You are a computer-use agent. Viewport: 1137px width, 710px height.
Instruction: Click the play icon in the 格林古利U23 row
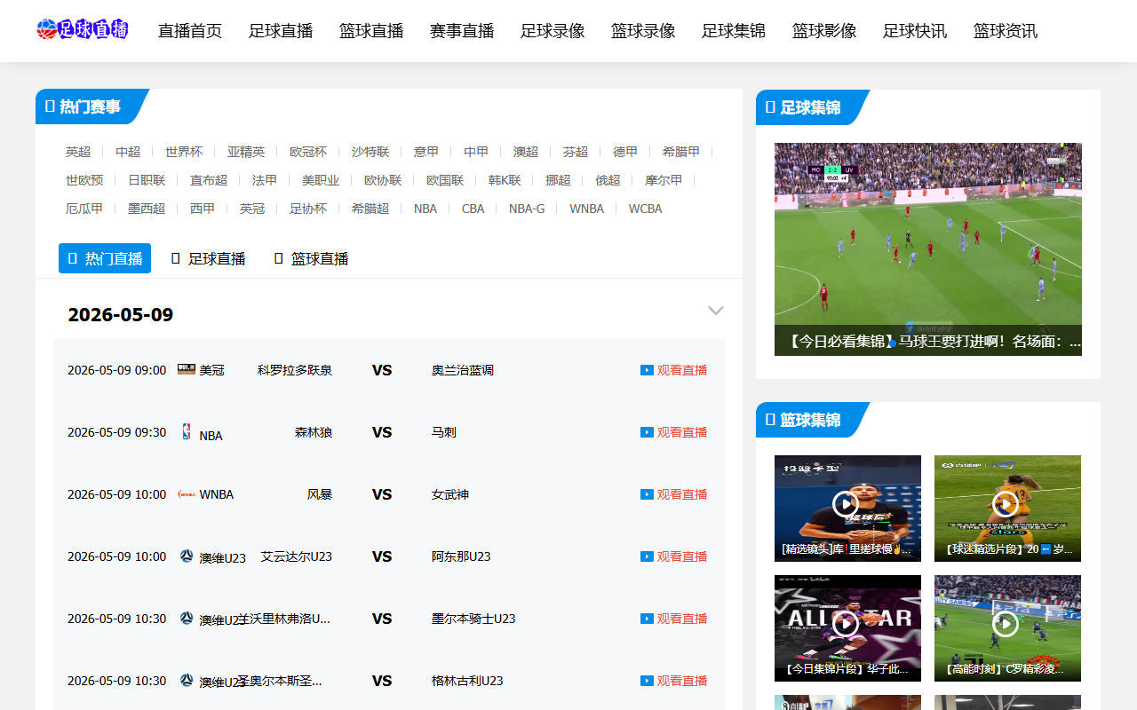(647, 681)
